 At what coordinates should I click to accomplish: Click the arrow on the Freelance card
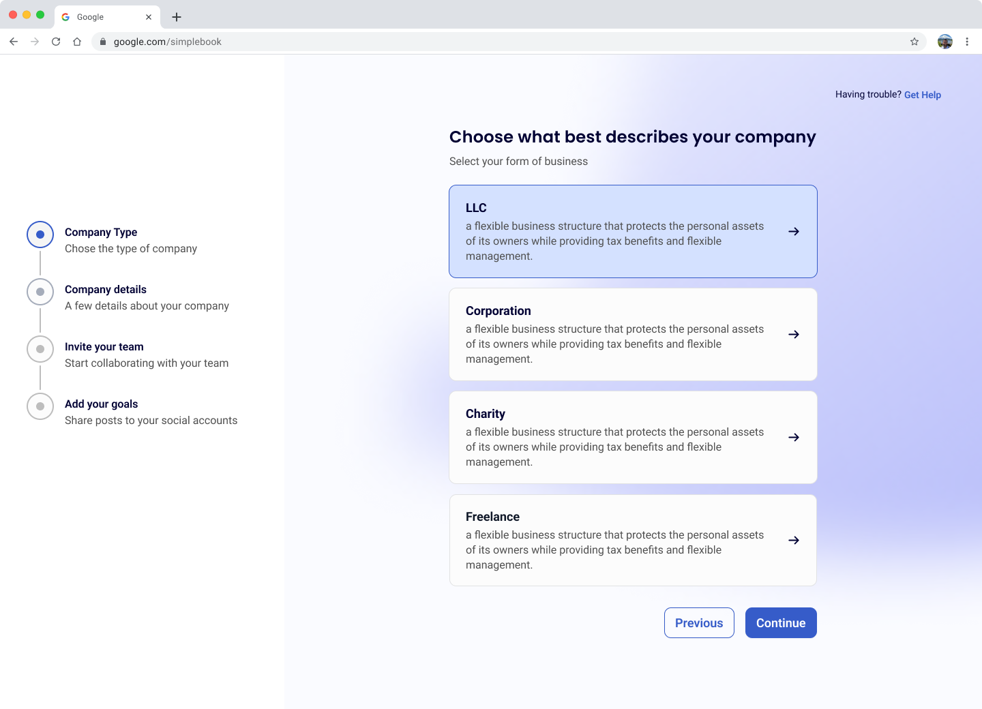[794, 541]
